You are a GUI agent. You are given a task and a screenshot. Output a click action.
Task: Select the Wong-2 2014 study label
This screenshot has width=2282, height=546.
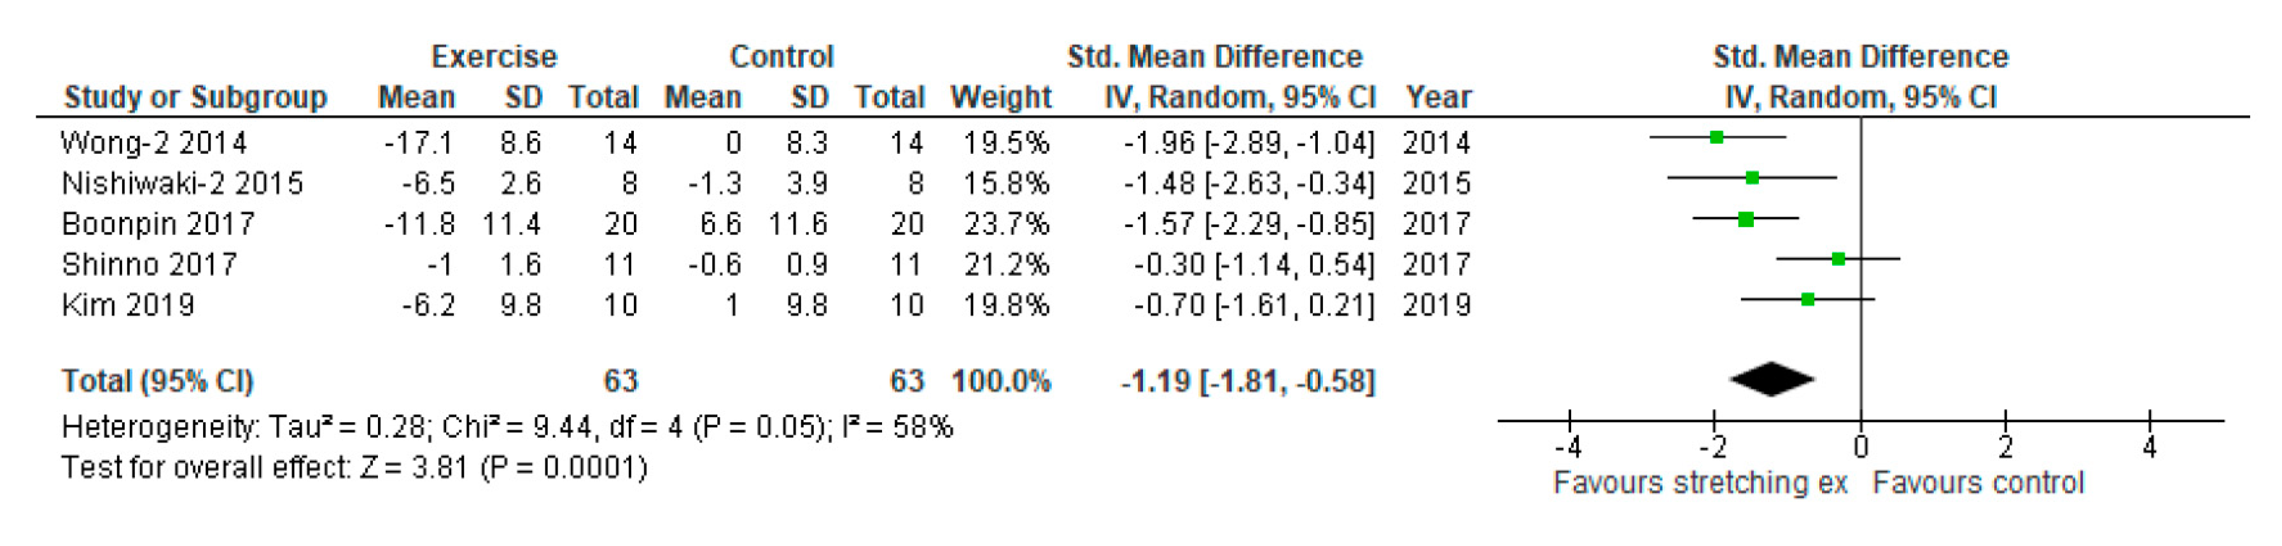154,142
